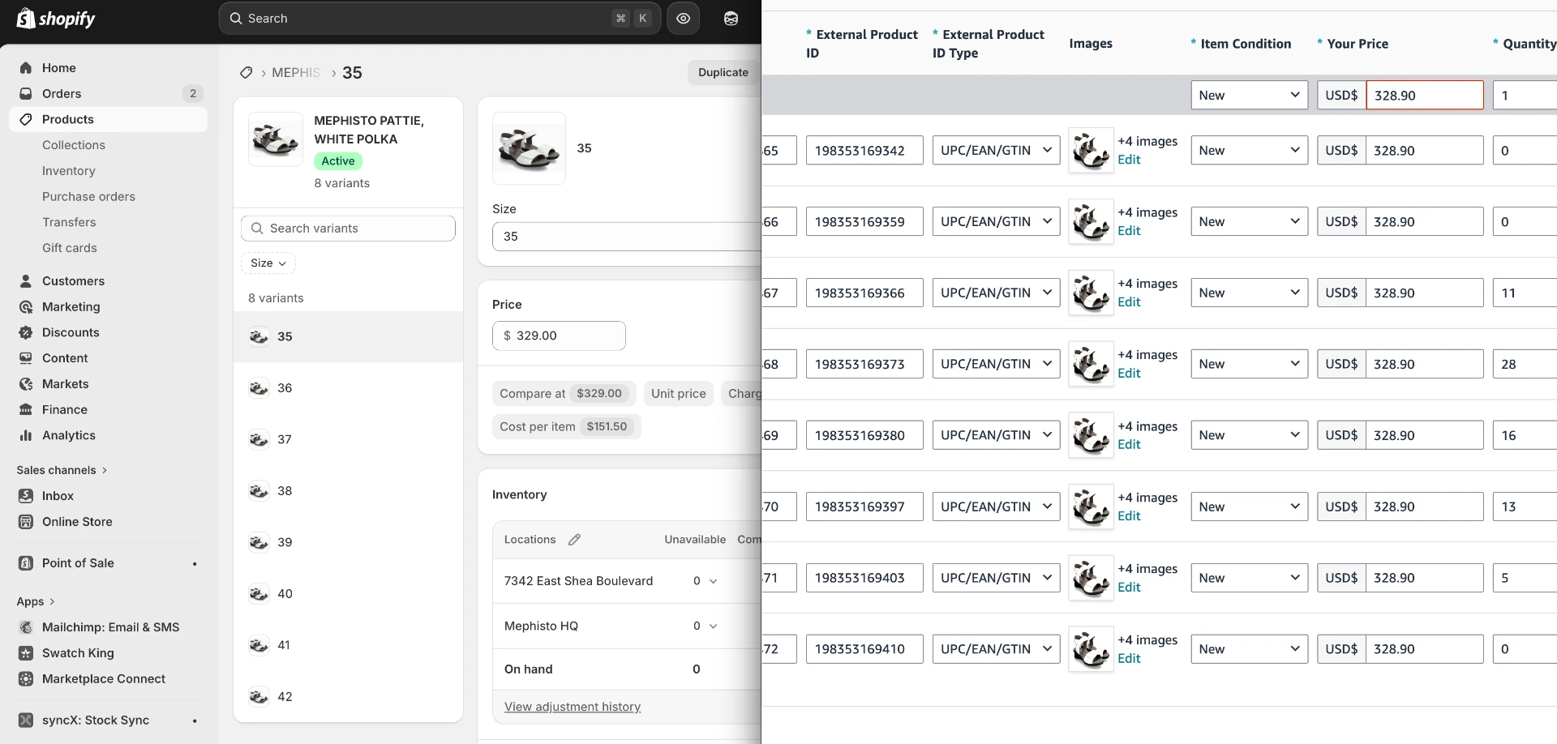The width and height of the screenshot is (1557, 744).
Task: Click the Point of Sale icon
Action: [x=26, y=563]
